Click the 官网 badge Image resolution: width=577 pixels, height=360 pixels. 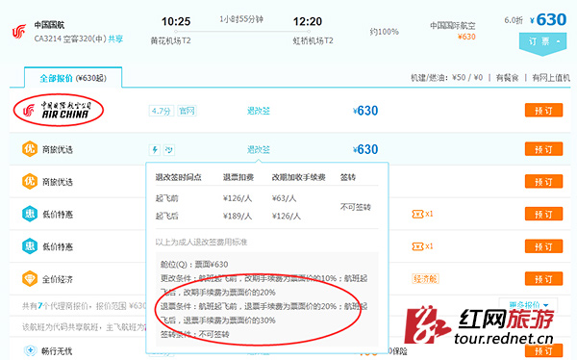click(187, 111)
